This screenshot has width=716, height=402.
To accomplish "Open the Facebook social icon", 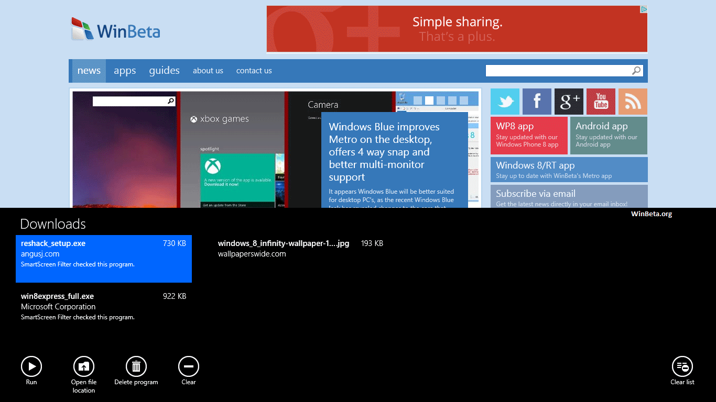I will [537, 102].
